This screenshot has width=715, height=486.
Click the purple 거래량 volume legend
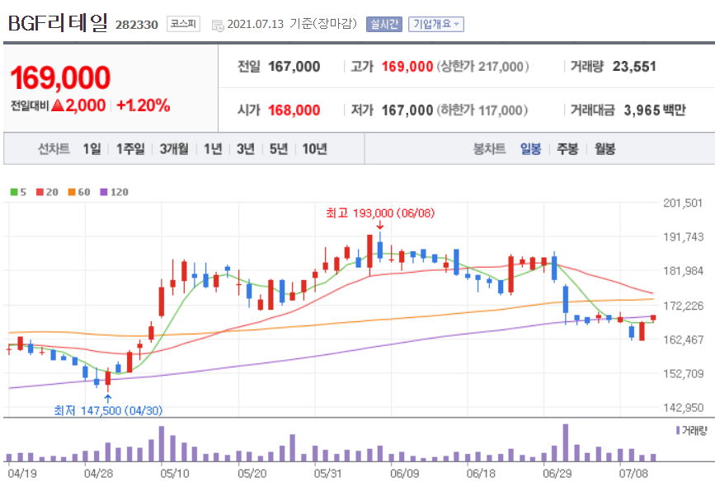pyautogui.click(x=691, y=430)
